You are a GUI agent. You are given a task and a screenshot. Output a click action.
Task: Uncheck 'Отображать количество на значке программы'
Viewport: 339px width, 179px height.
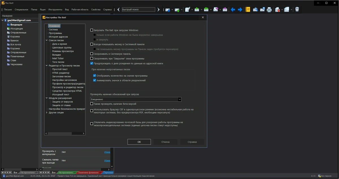95,76
